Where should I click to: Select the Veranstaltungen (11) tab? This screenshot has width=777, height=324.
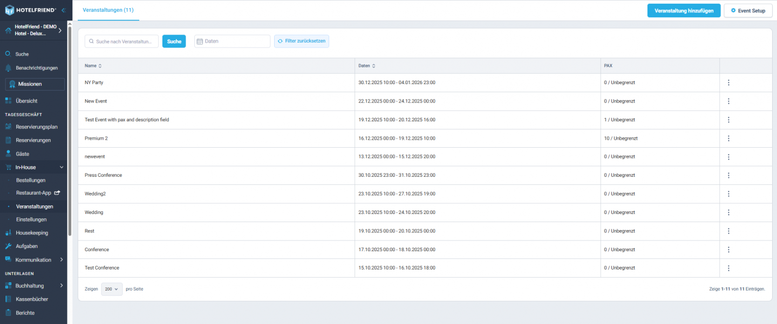coord(108,10)
